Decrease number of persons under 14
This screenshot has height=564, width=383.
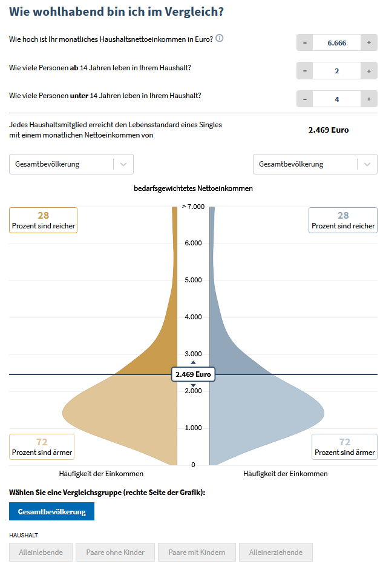point(304,99)
